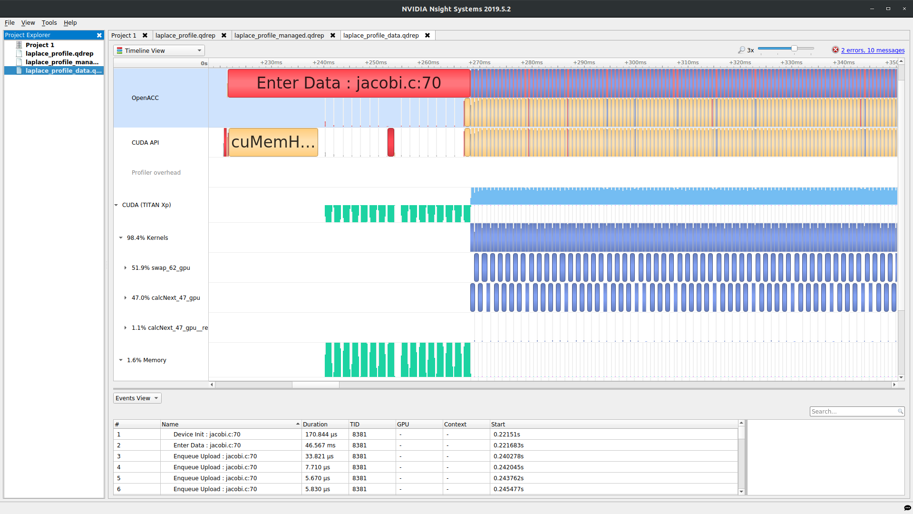Switch to the laplace_profile.qdrep tab
The height and width of the screenshot is (514, 913).
[x=185, y=35]
